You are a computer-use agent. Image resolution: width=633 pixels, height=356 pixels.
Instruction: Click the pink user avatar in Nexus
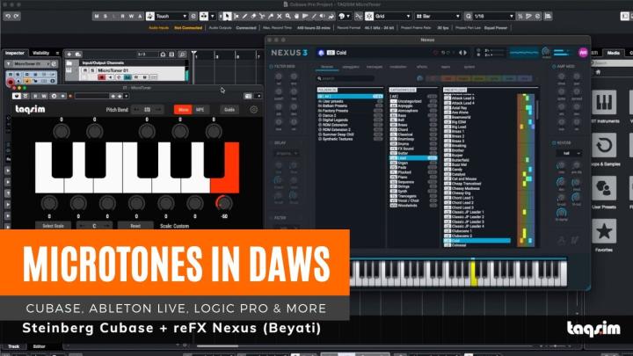[583, 53]
